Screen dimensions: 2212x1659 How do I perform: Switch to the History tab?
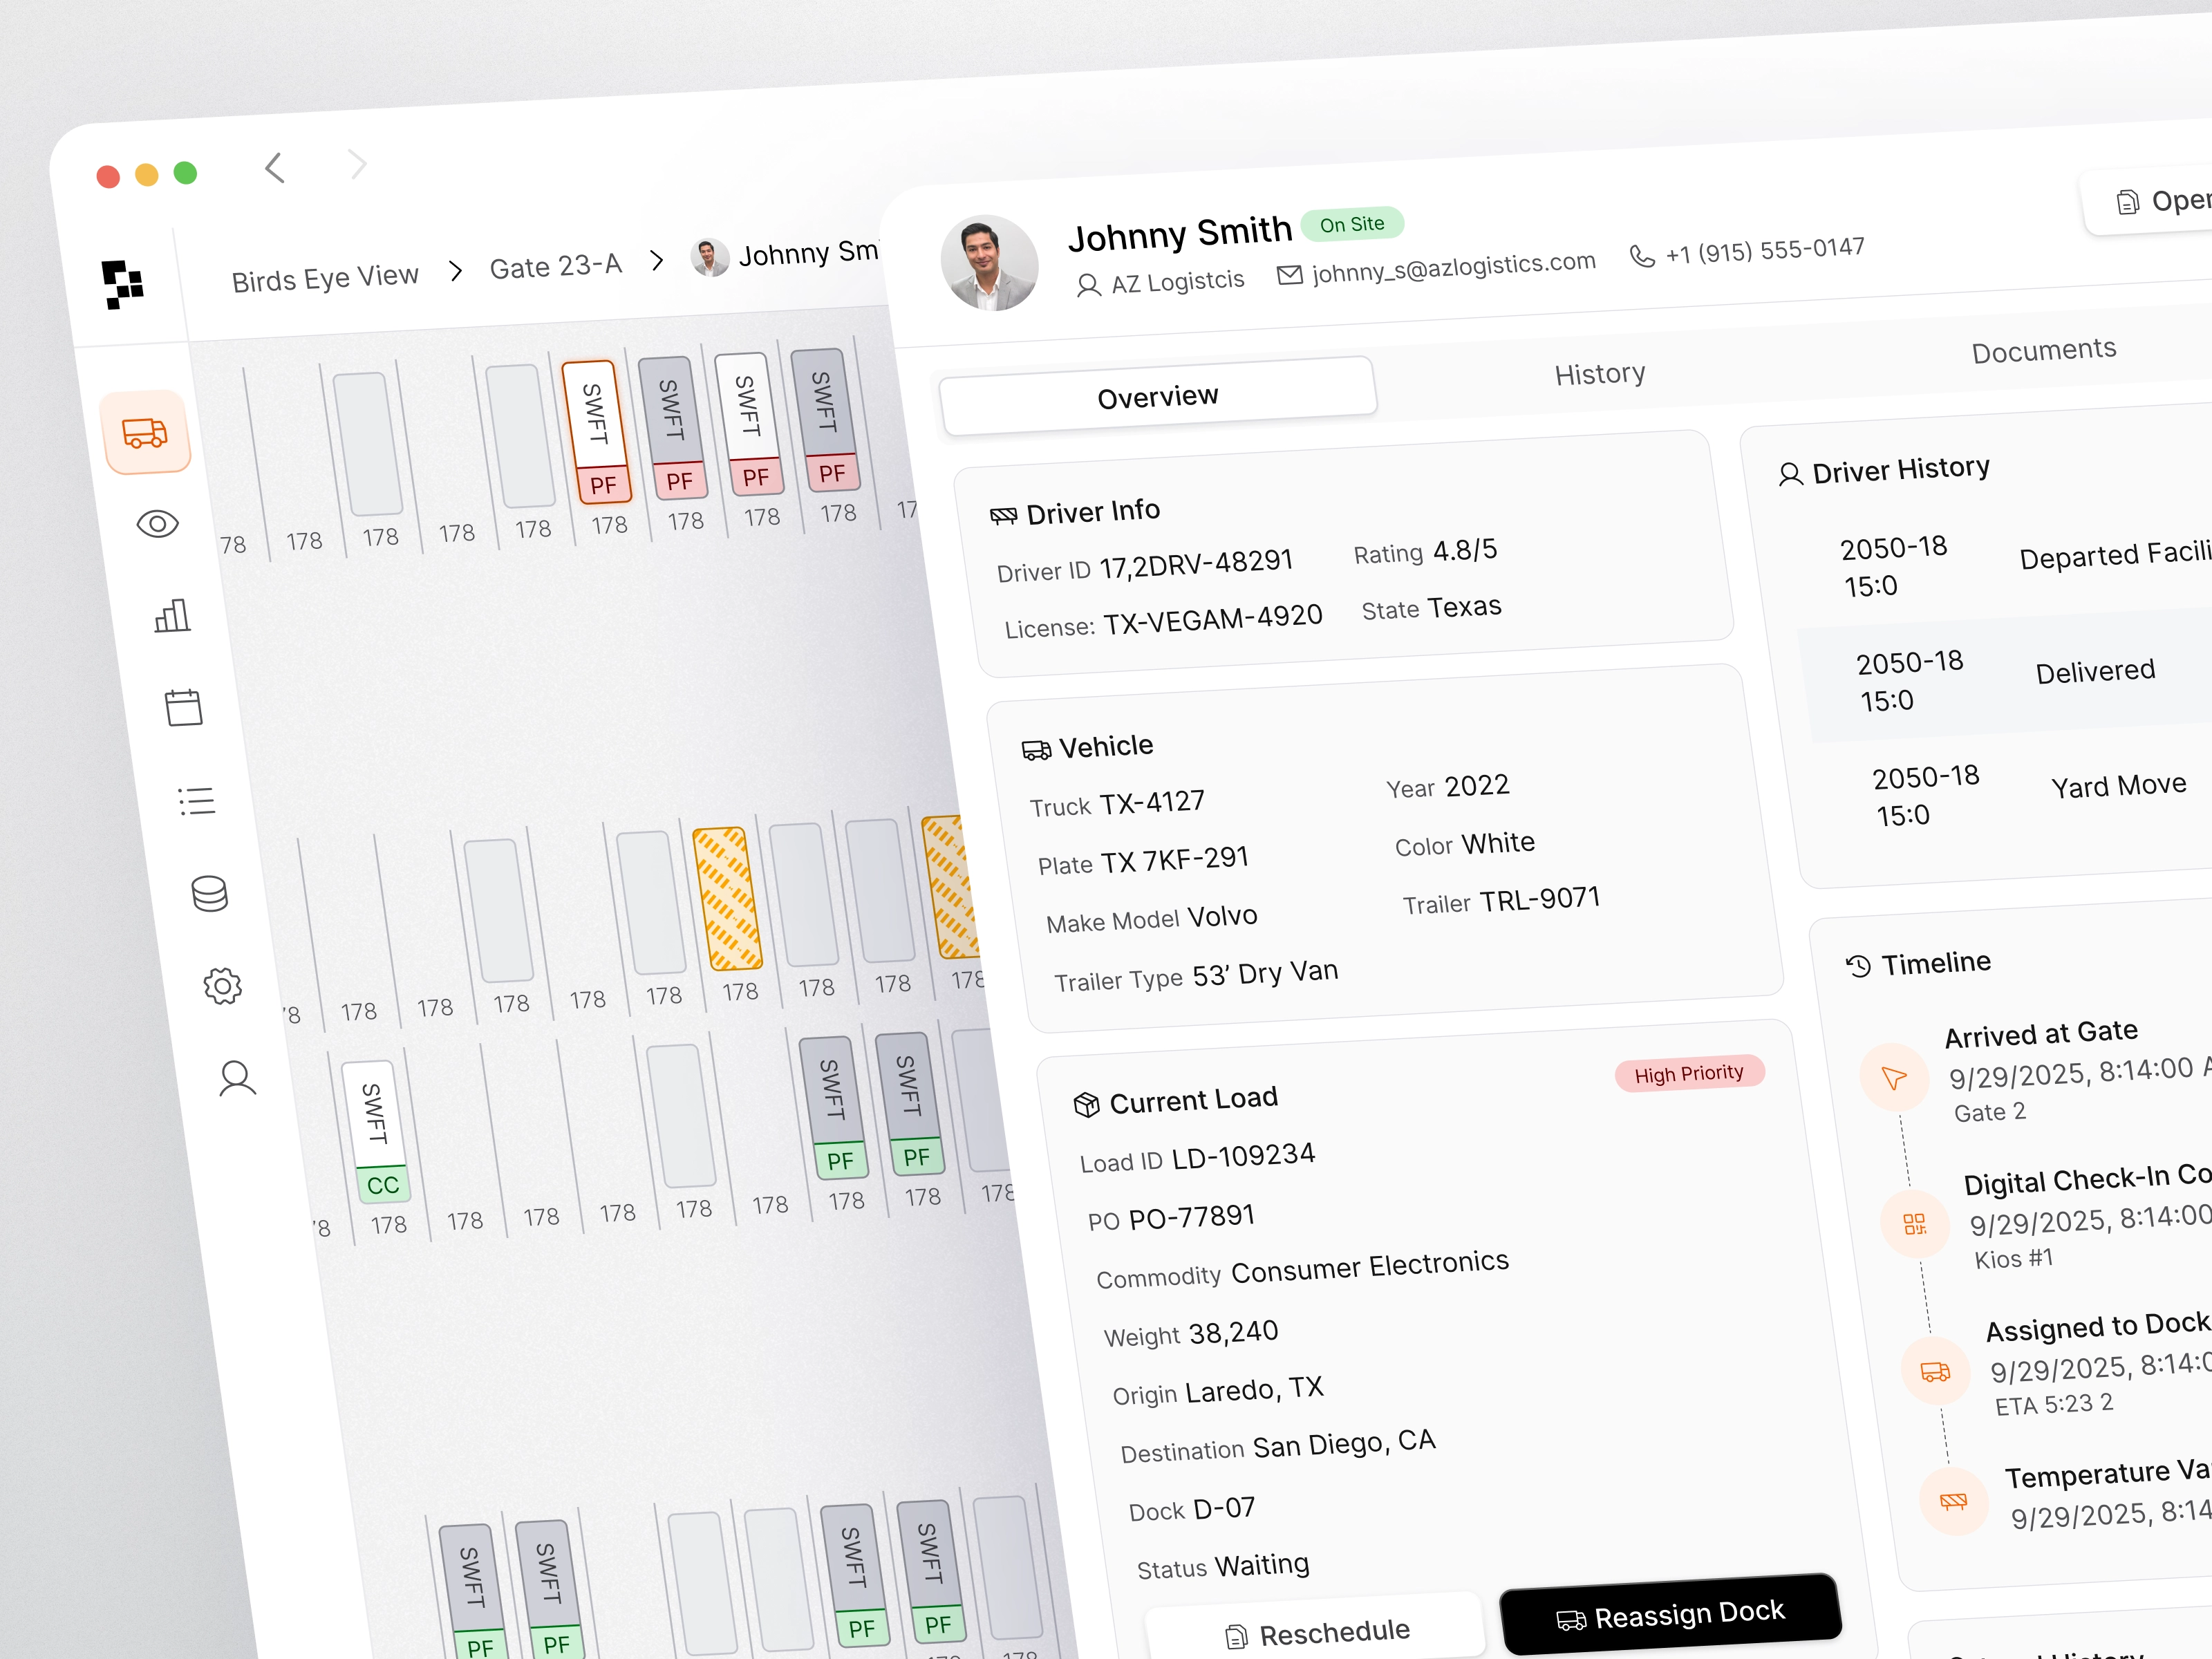(1599, 374)
